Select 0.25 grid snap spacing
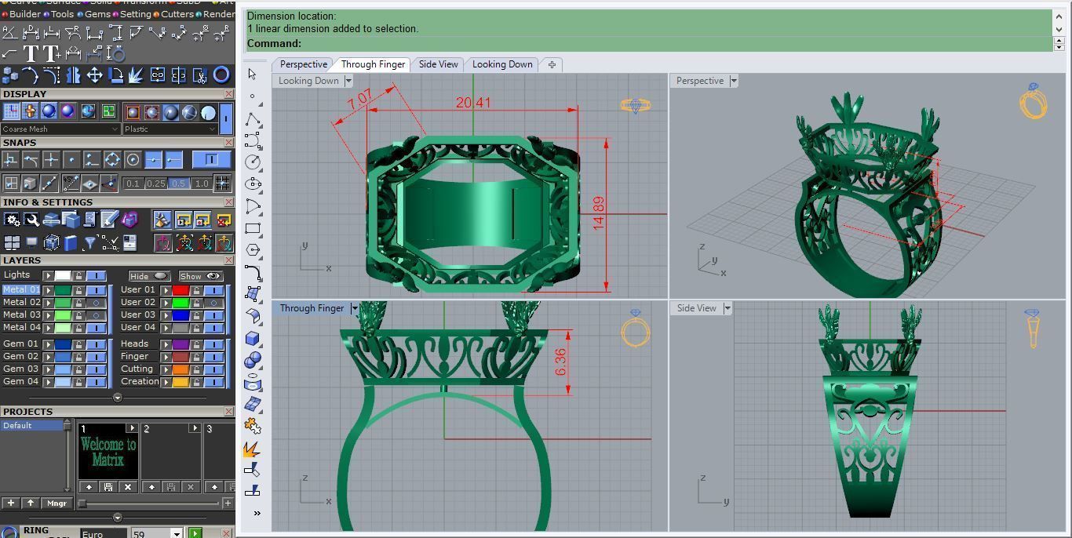Screen dimensions: 1072x538 click(155, 184)
